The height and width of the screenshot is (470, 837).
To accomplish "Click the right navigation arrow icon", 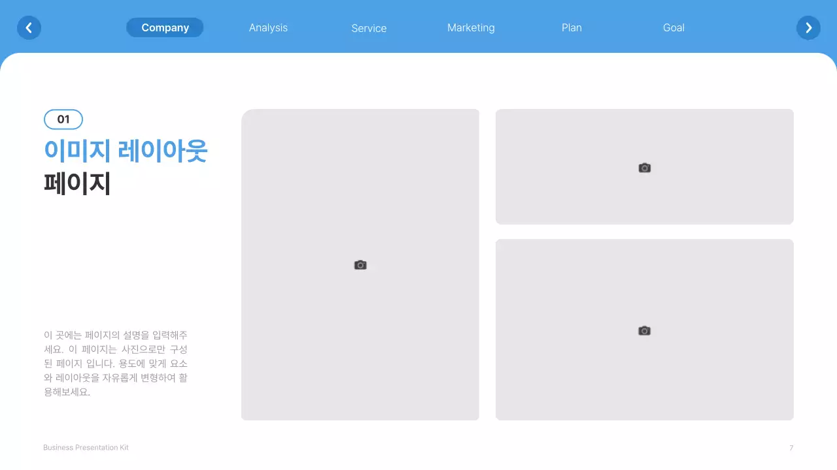I will click(808, 27).
